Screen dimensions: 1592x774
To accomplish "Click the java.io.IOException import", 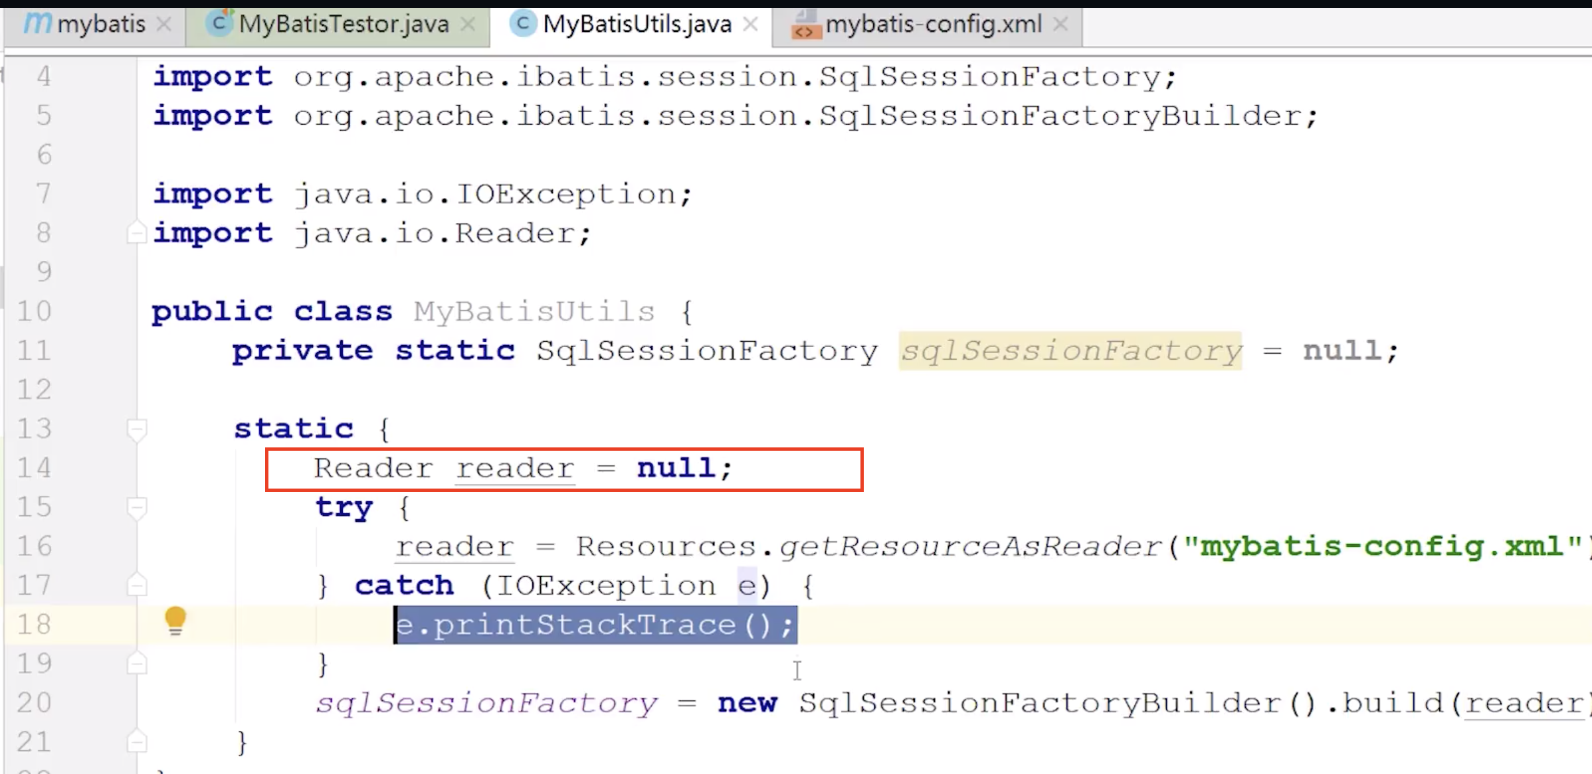I will click(493, 194).
